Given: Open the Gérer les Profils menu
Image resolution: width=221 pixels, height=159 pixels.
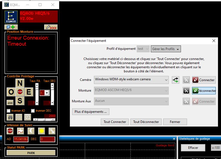Looking at the screenshot, I should (166, 49).
